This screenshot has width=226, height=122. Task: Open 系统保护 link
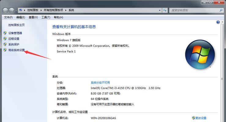click(x=14, y=44)
